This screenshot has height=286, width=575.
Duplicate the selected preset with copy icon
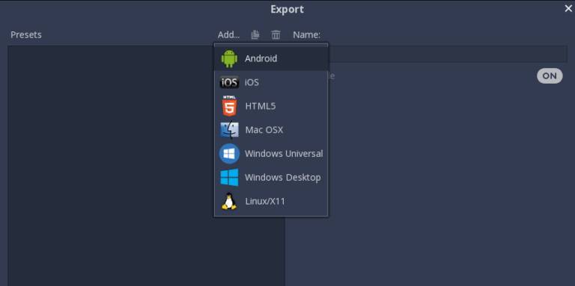[255, 35]
